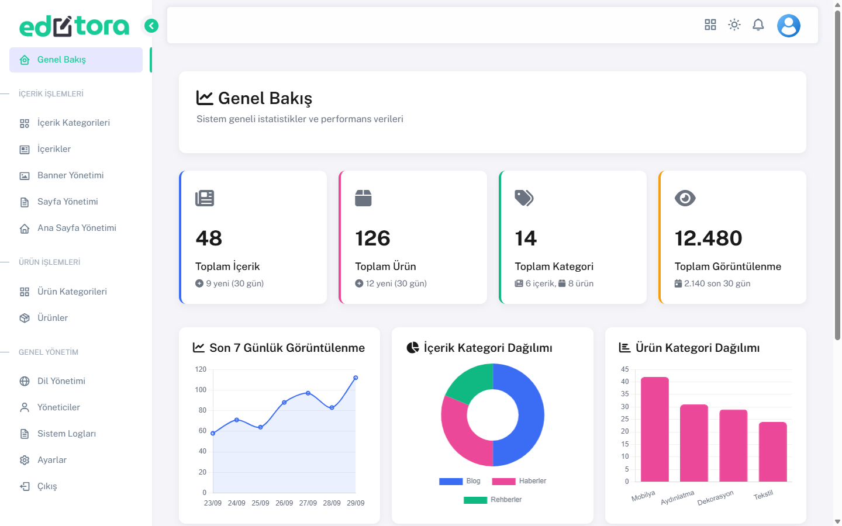The width and height of the screenshot is (842, 526).
Task: Click the 14 Toplam Kategori value
Action: coord(526,238)
